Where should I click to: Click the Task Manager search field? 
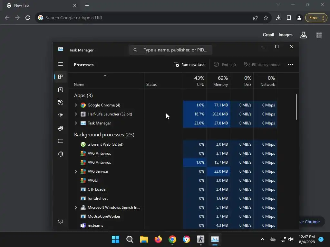click(x=170, y=50)
